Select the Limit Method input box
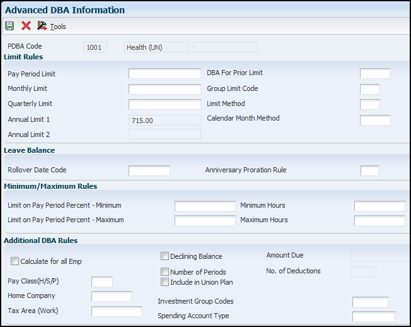411x327 pixels. [x=370, y=104]
